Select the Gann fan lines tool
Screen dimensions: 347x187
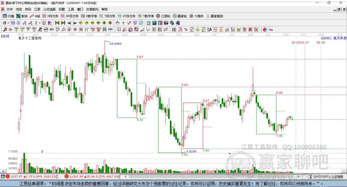point(125,30)
